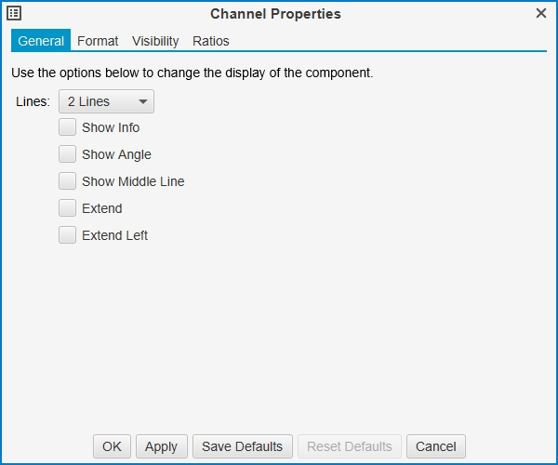
Task: Switch to the Ratios tab
Action: [211, 41]
